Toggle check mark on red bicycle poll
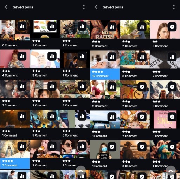The width and height of the screenshot is (180, 179). click(142, 87)
